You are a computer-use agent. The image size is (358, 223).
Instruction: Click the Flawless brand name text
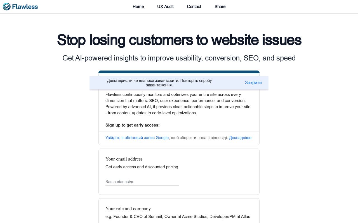(x=25, y=7)
